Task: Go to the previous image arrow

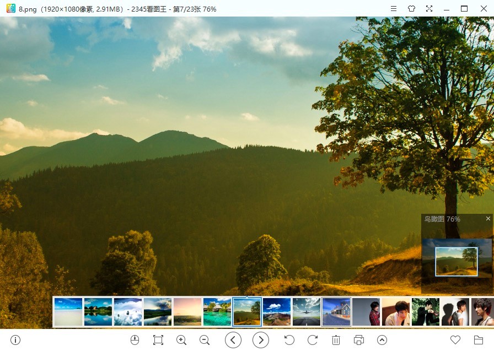Action: [233, 340]
